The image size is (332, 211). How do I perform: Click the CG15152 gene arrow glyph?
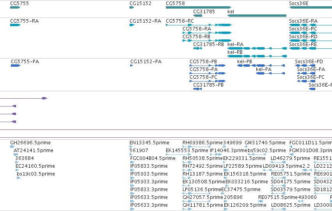tap(132, 7)
